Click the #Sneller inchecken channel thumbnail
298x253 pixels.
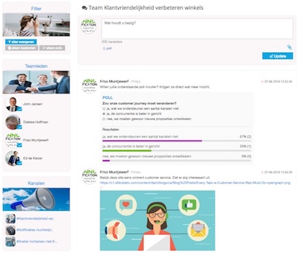pyautogui.click(x=10, y=241)
